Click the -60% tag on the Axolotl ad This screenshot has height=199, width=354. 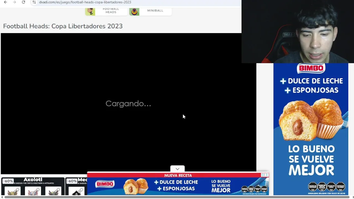pyautogui.click(x=8, y=181)
